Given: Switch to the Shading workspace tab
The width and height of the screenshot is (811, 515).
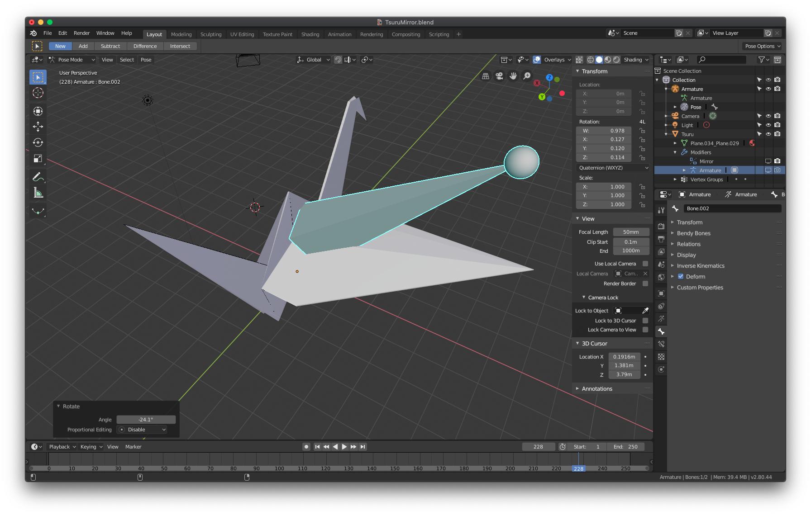Looking at the screenshot, I should click(310, 34).
